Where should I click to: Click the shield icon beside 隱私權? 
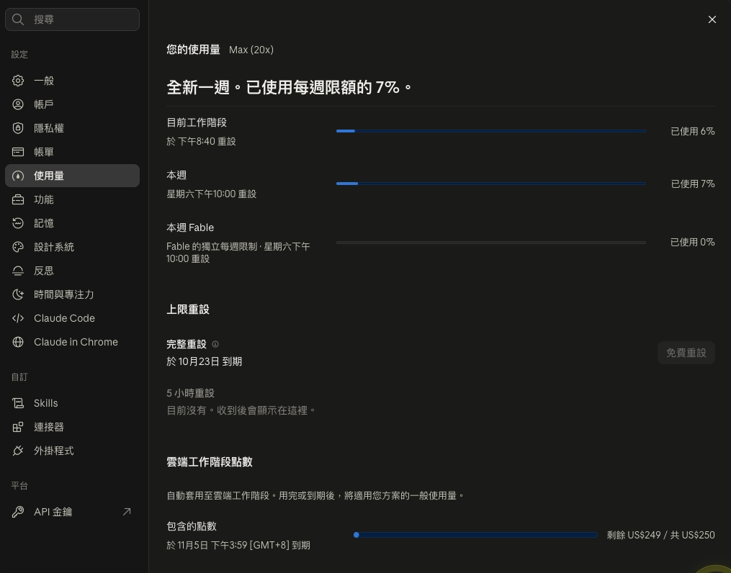click(x=18, y=128)
